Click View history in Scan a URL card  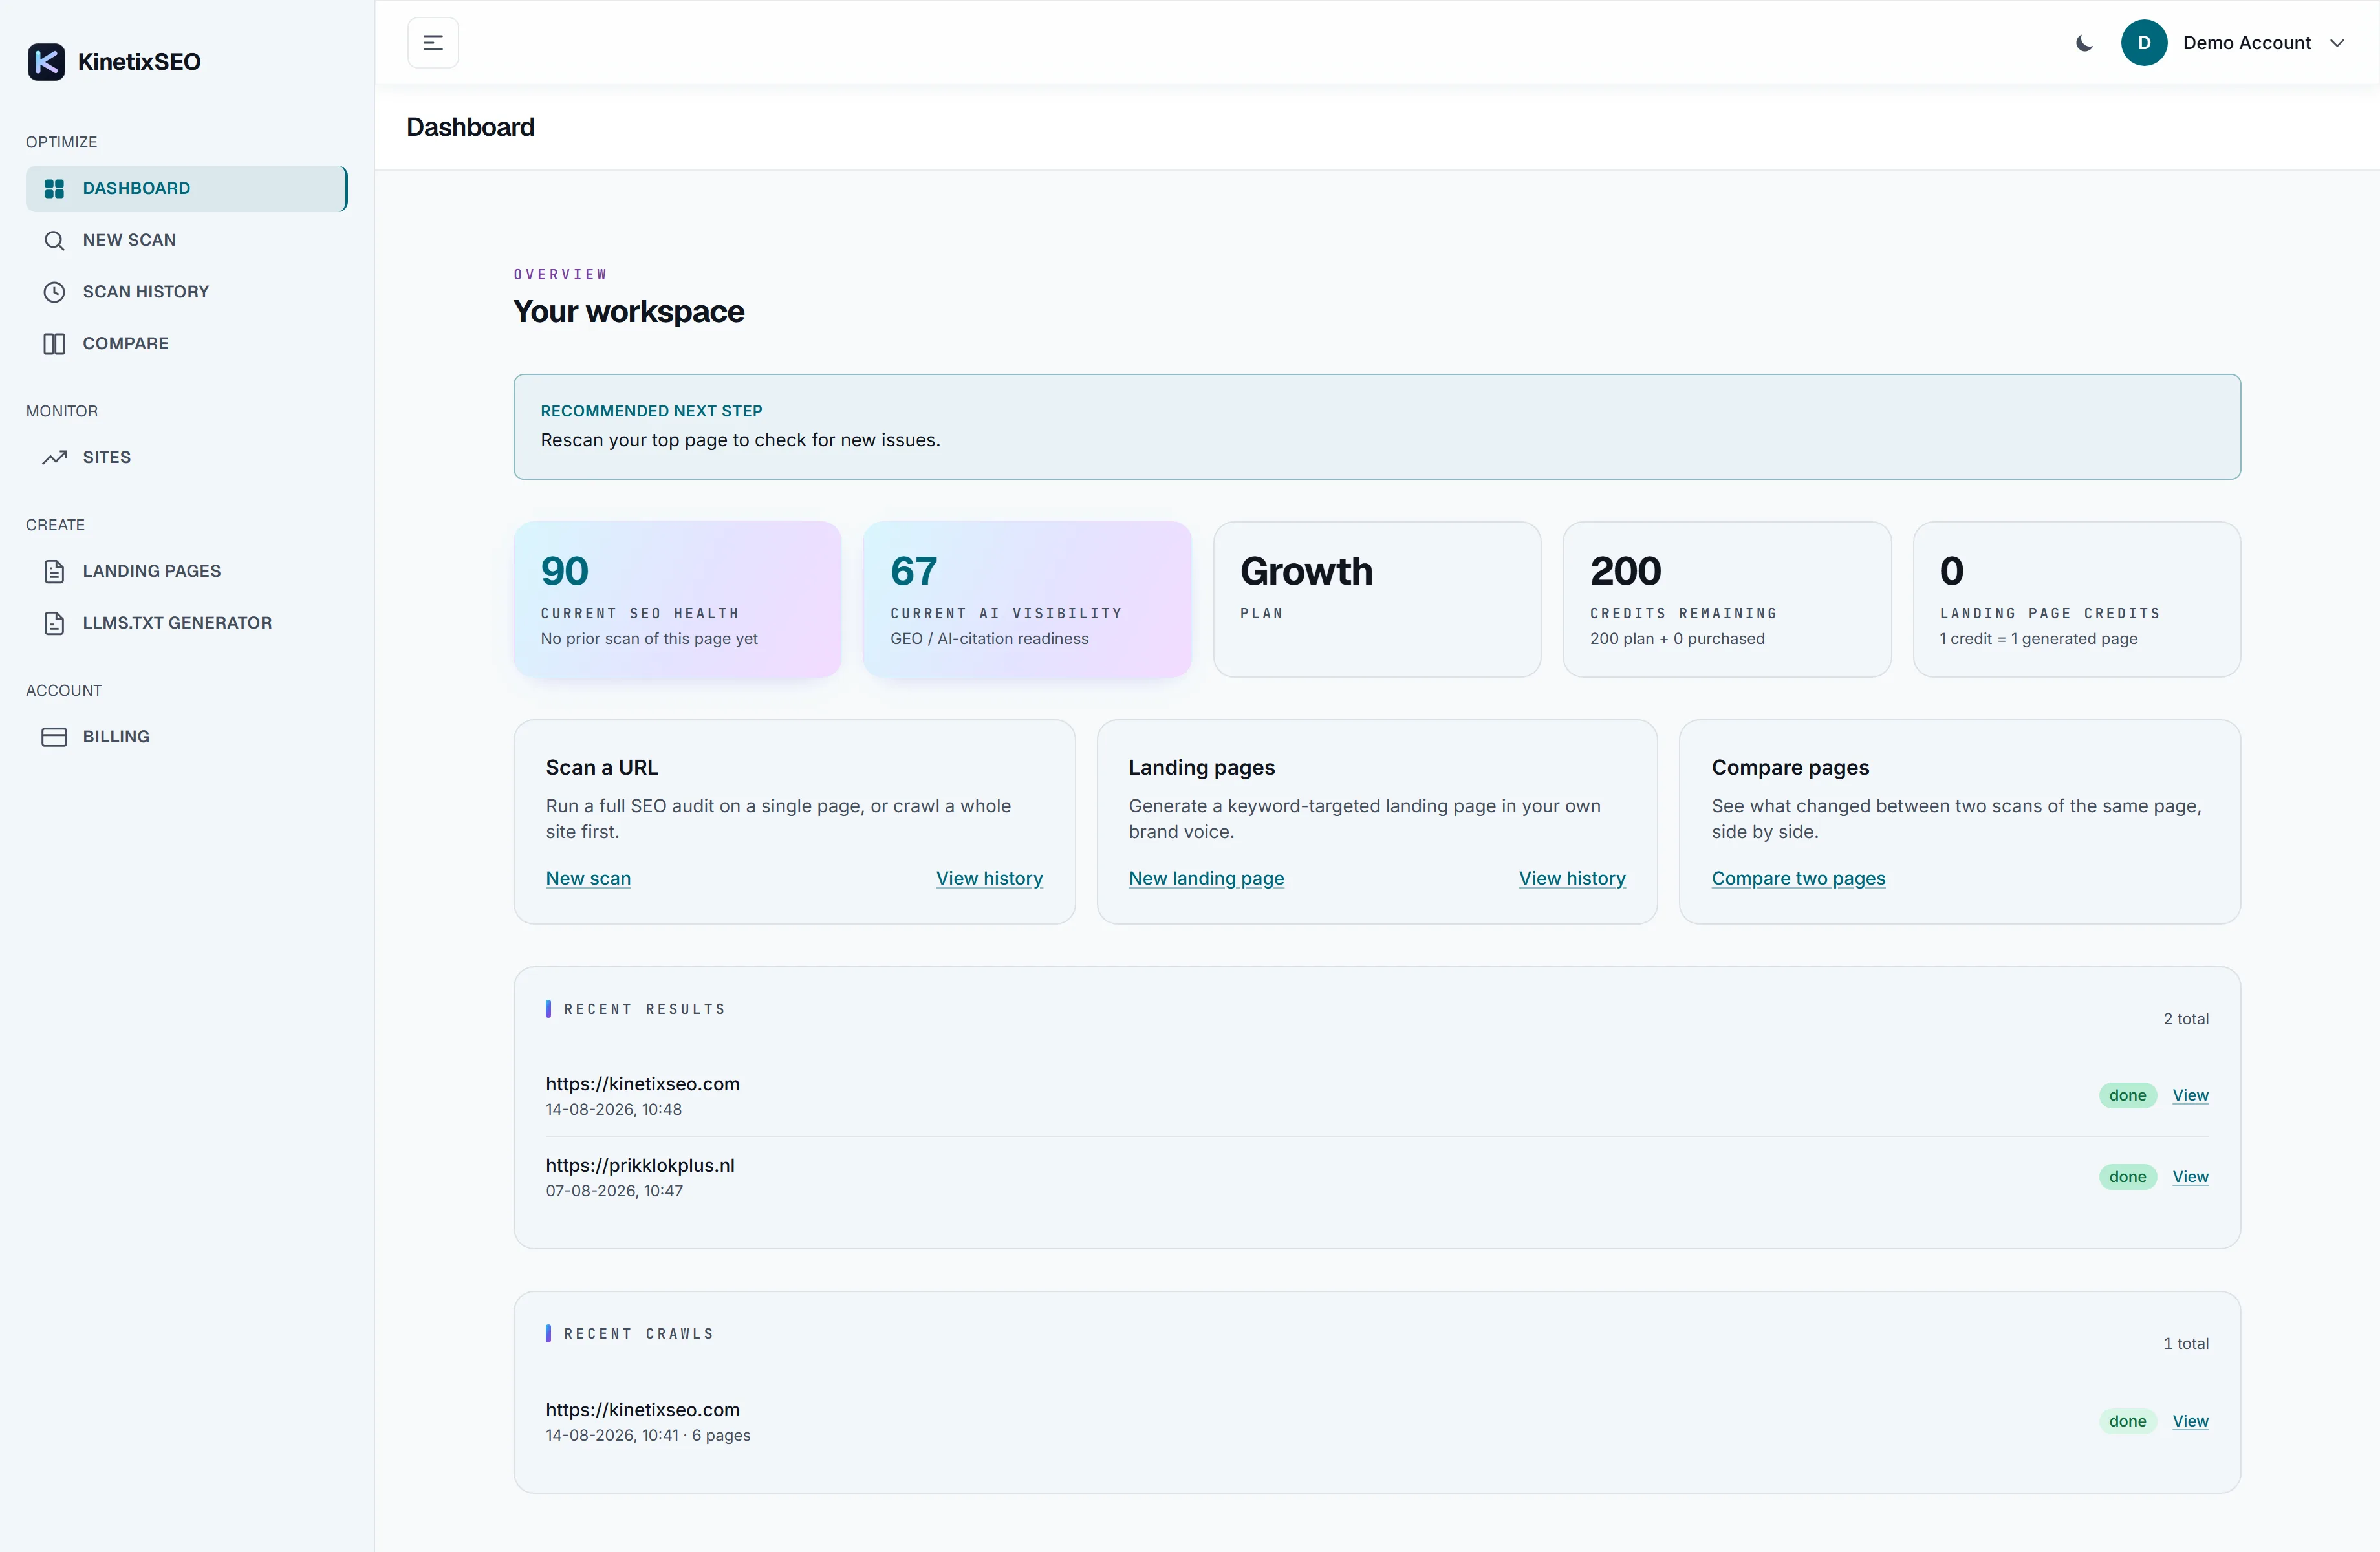989,878
